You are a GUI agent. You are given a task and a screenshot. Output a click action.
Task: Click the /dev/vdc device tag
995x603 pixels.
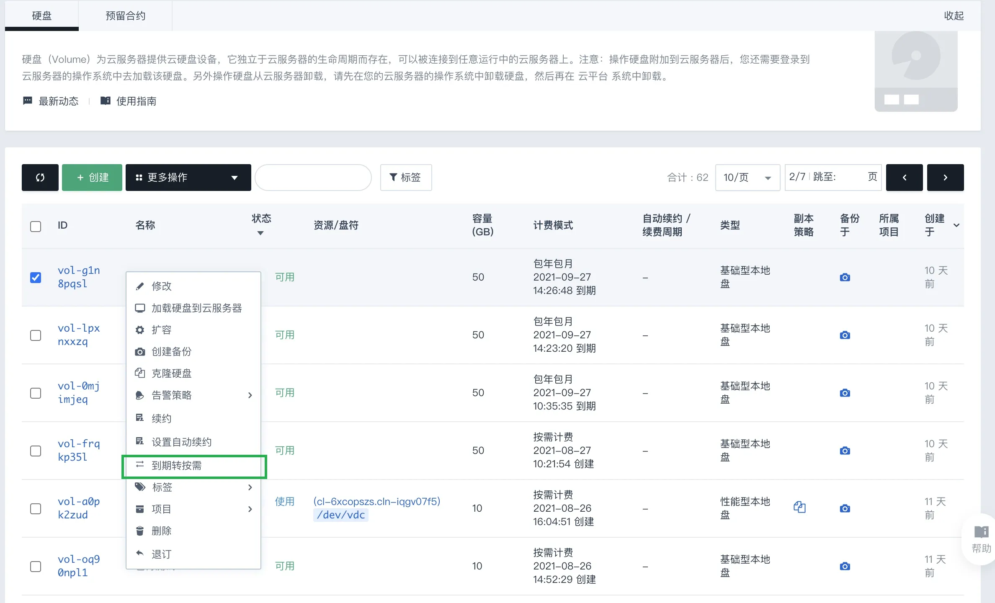pyautogui.click(x=341, y=515)
